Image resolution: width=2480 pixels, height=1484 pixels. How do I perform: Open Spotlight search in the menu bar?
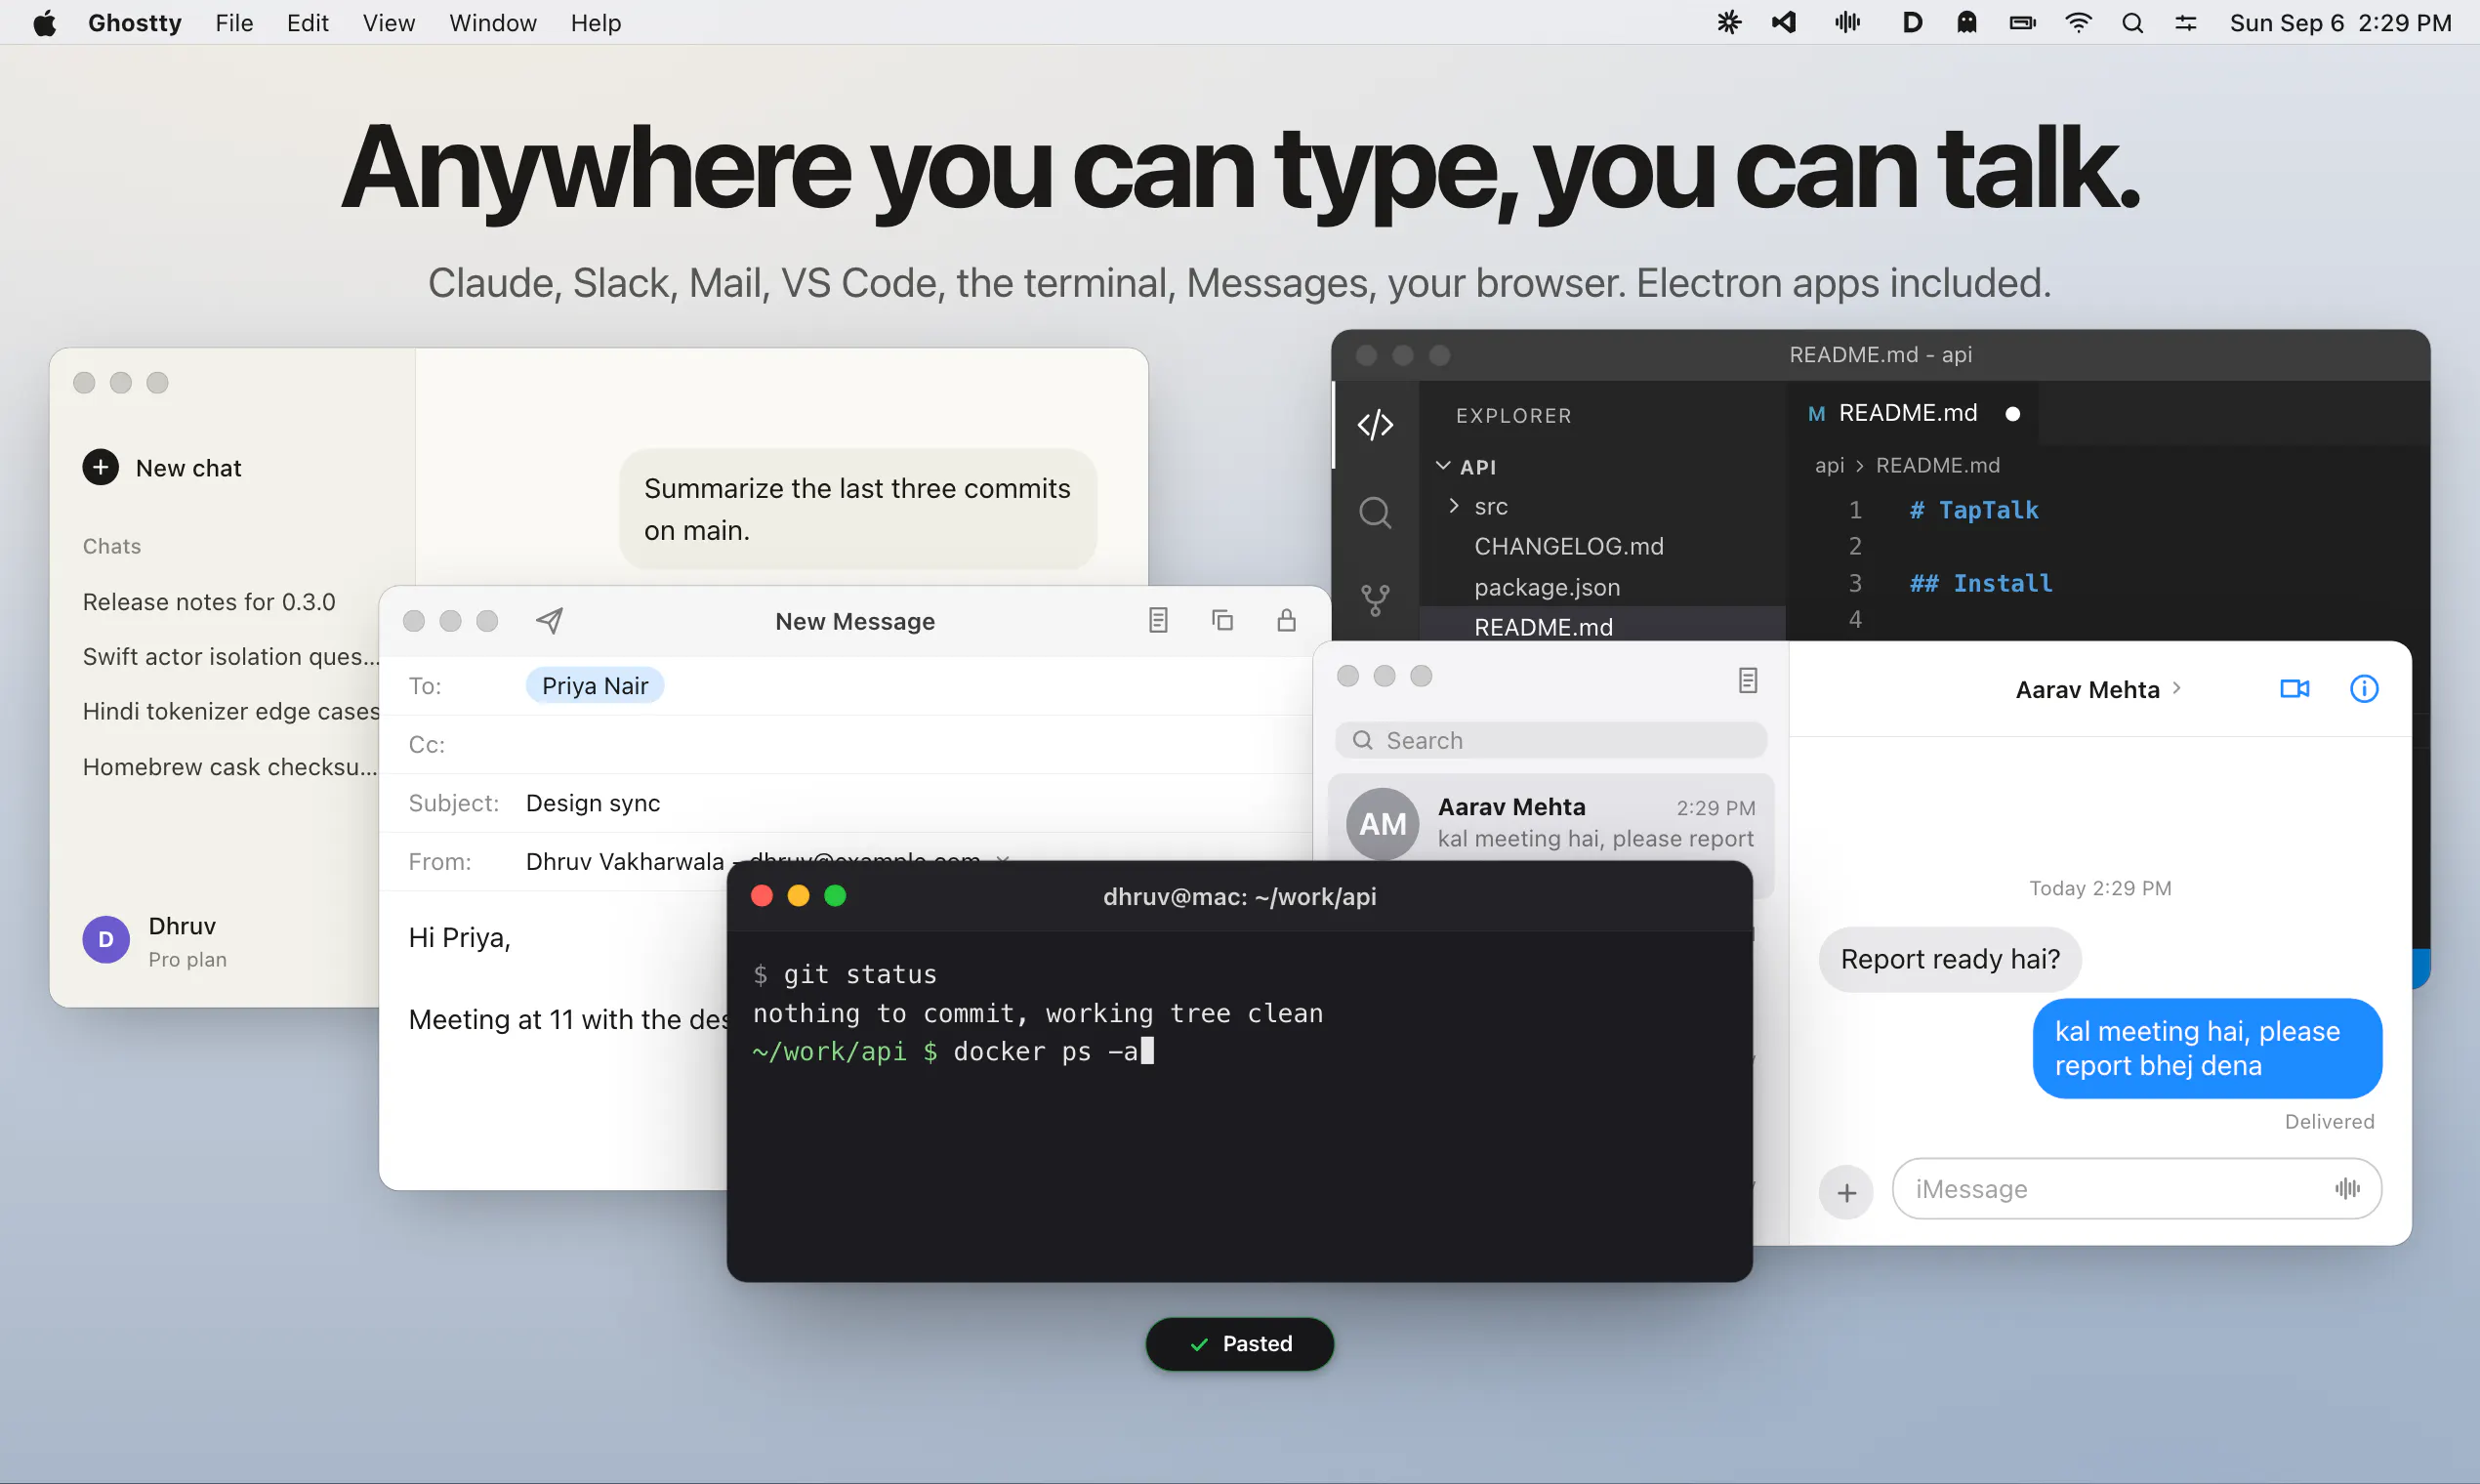(x=2132, y=22)
